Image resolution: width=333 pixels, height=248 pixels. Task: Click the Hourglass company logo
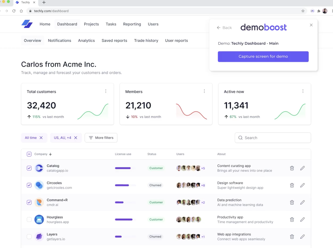tap(39, 220)
